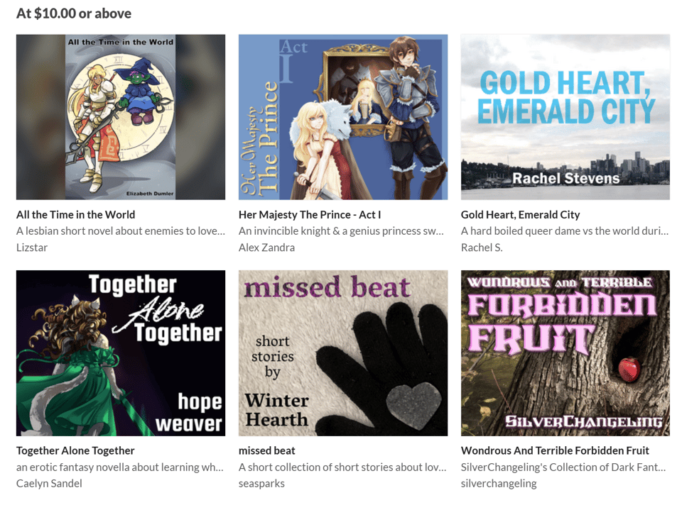This screenshot has height=505, width=682.
Task: Open Together Alone Together cover thumbnail
Action: (x=121, y=353)
